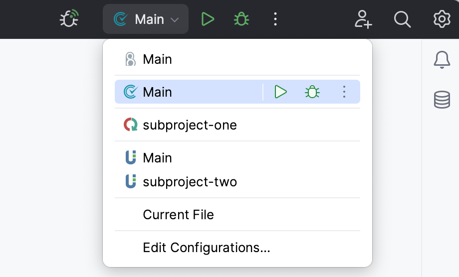Expand the Main run configuration dropdown
This screenshot has height=277, width=459.
tap(146, 19)
